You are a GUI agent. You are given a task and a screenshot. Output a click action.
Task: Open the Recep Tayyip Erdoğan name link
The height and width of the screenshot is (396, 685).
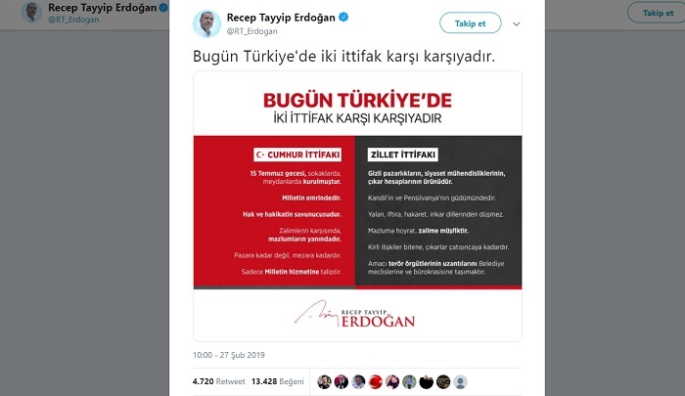click(281, 18)
